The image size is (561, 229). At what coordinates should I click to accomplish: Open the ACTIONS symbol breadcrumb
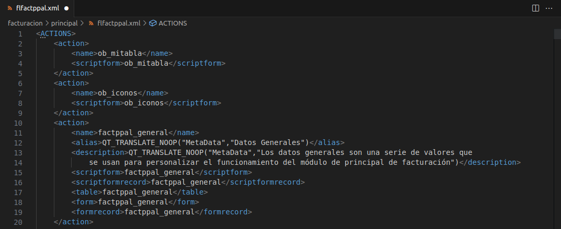tap(173, 23)
